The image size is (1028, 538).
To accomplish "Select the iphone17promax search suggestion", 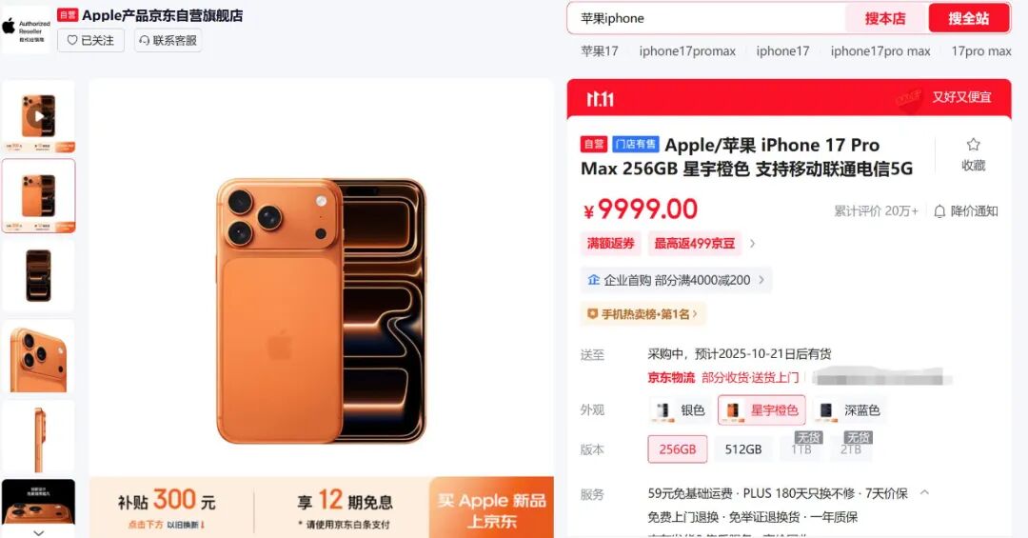I will click(x=687, y=51).
